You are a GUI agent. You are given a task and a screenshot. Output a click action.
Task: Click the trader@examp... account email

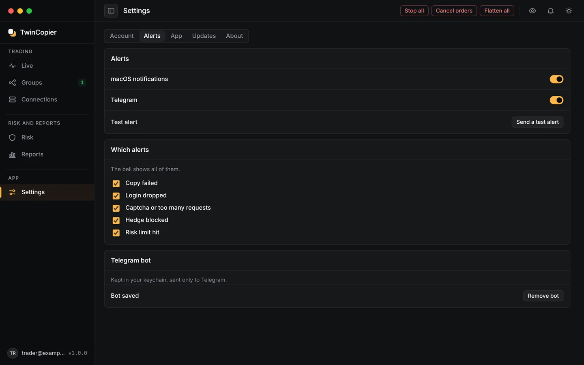click(43, 353)
